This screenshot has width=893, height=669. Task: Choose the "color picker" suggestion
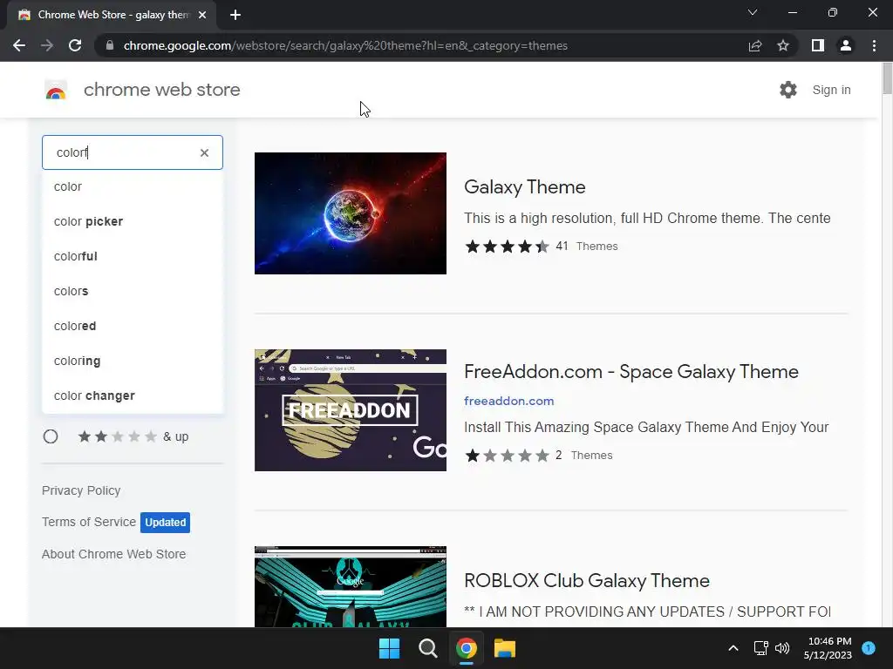pos(133,221)
